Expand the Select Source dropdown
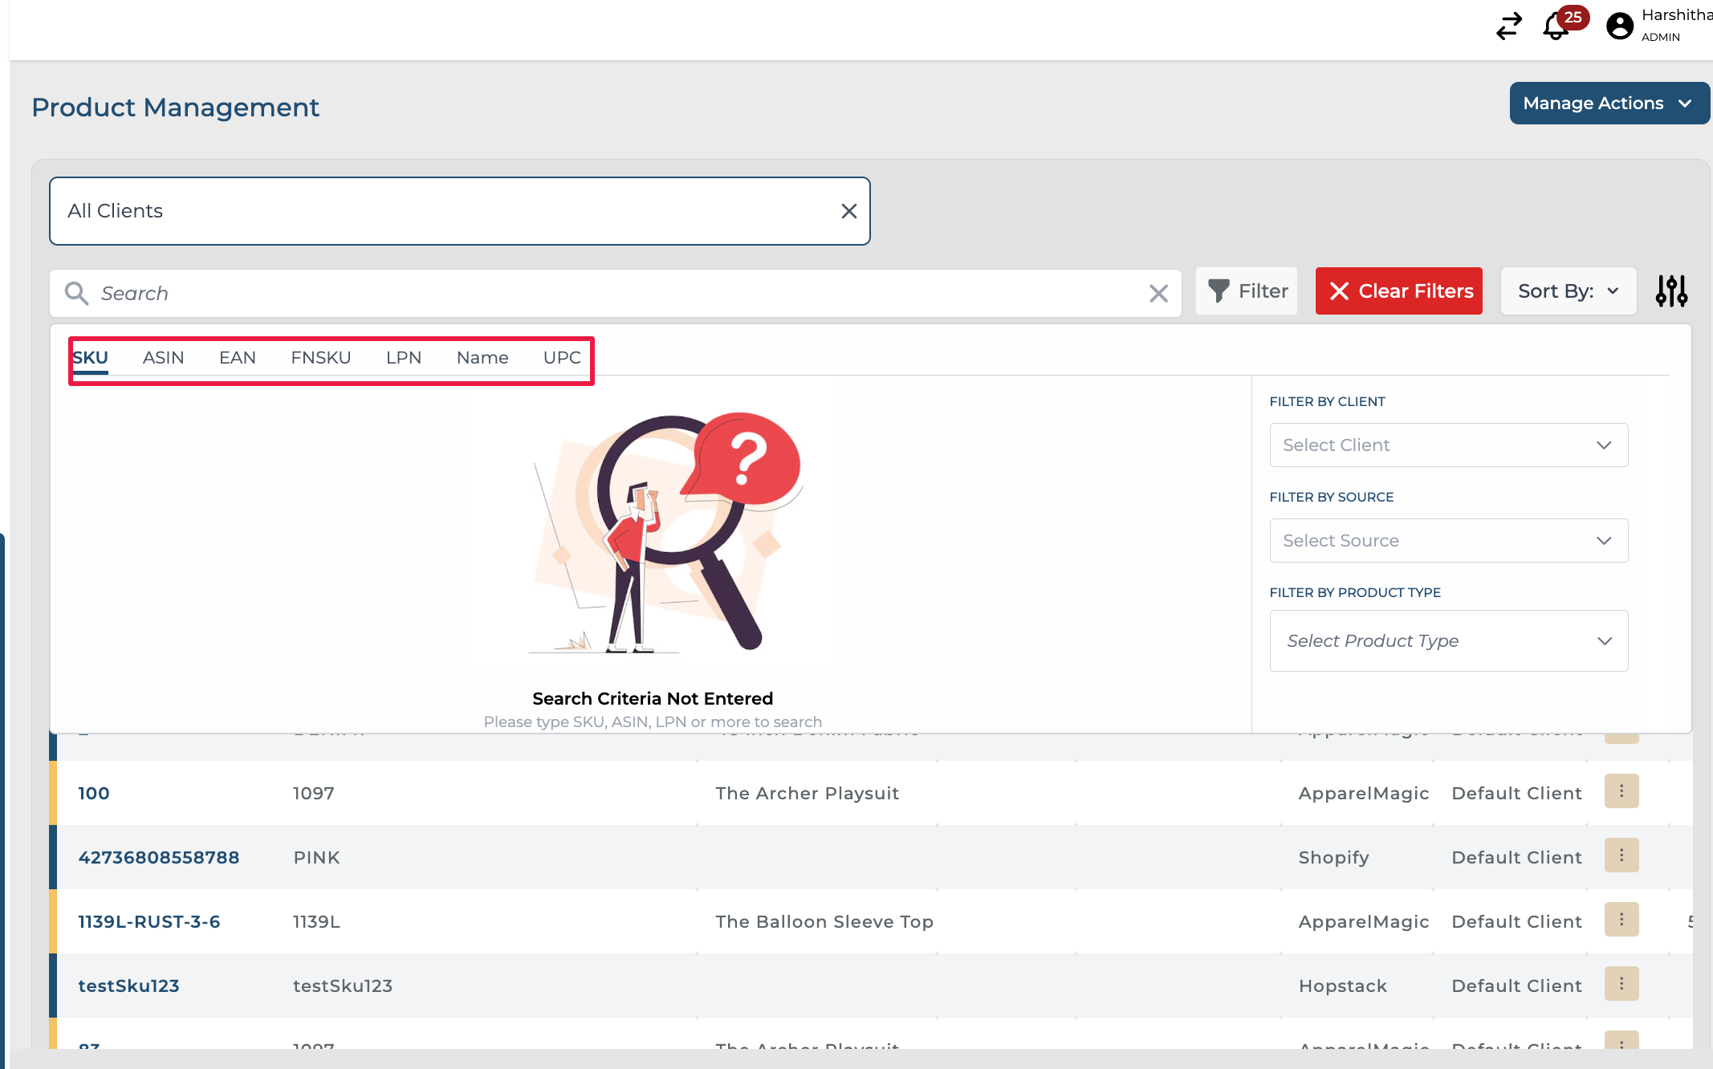Screen dimensions: 1713x1069 (1448, 541)
